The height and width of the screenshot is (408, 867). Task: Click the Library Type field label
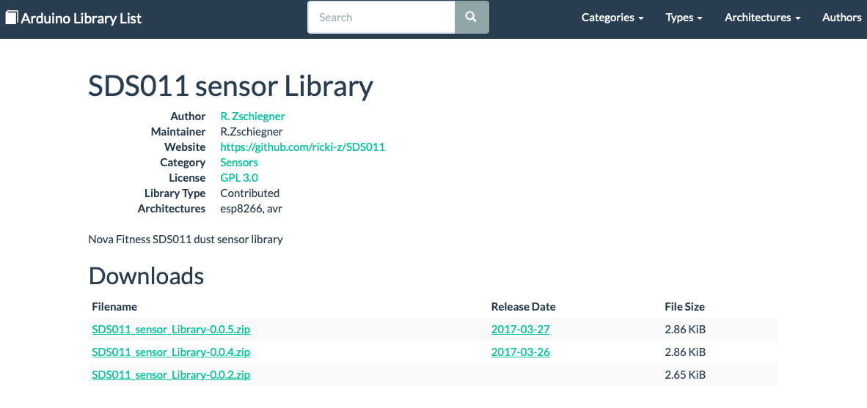[175, 193]
